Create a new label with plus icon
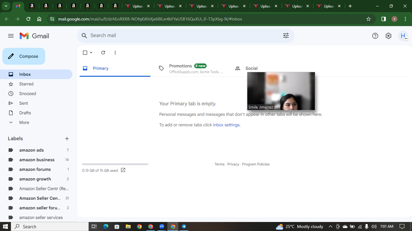 67,139
